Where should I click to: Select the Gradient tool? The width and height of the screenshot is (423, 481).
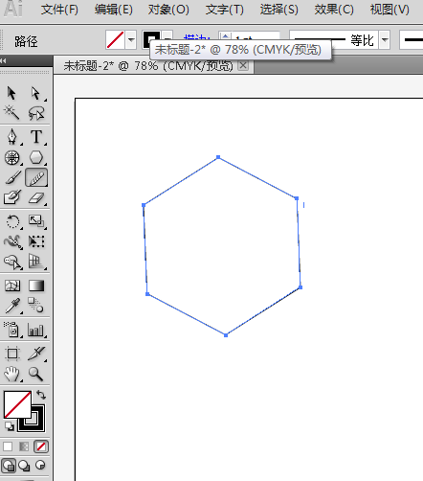[36, 286]
